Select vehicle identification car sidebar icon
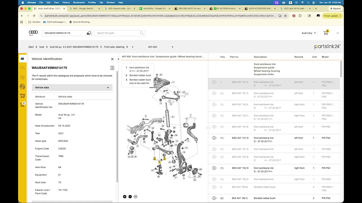This screenshot has width=362, height=203. point(22,59)
